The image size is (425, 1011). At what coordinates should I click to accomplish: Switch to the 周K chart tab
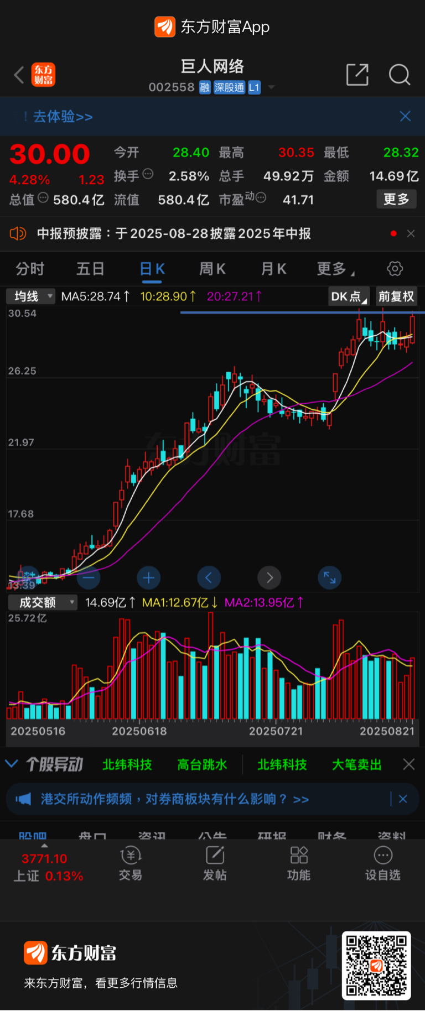tap(212, 269)
